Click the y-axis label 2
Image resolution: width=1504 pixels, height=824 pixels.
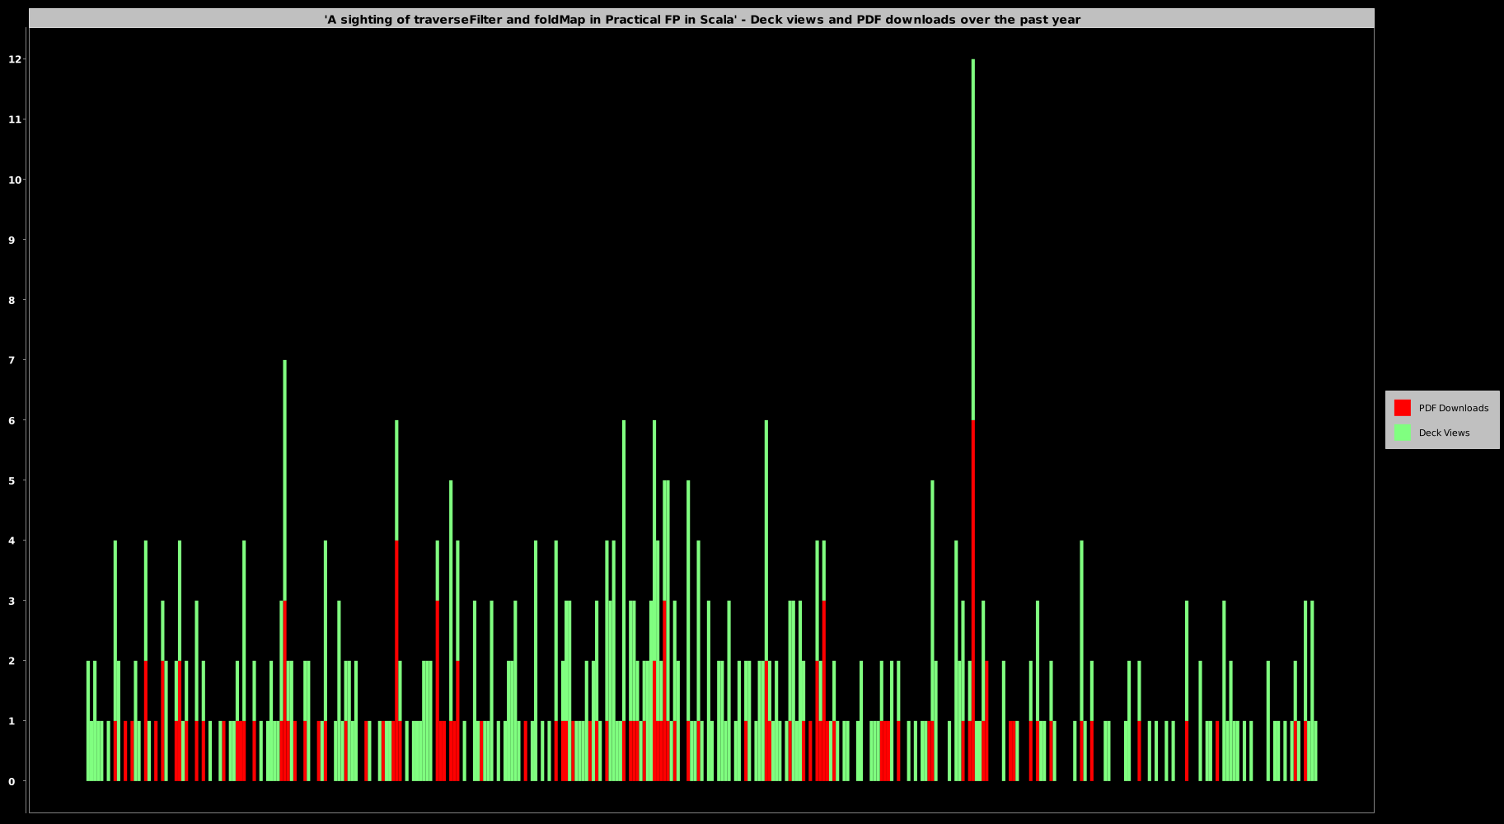point(12,661)
